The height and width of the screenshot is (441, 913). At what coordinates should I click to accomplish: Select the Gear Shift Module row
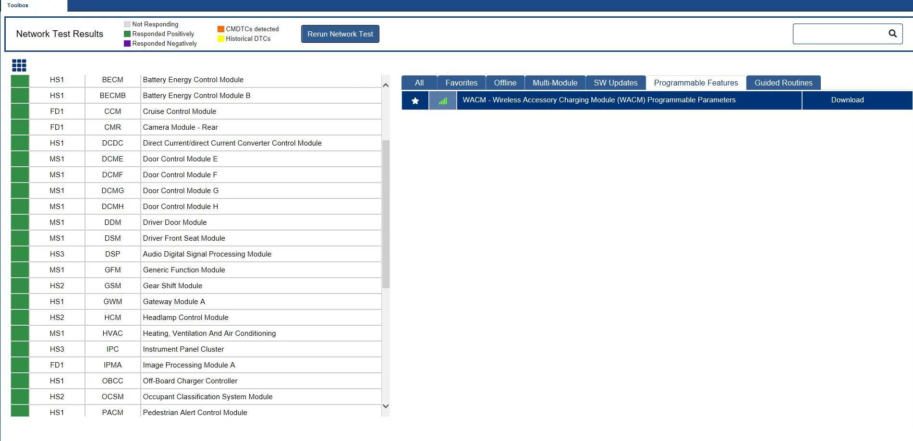tap(196, 286)
